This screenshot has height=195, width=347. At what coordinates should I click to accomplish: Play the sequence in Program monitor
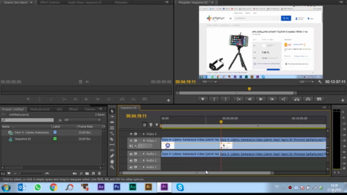point(261,99)
